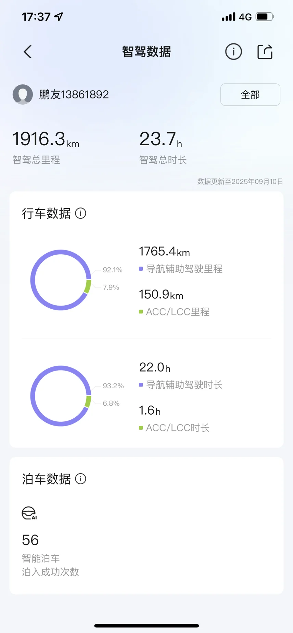Tap the back arrow icon
The width and height of the screenshot is (293, 633).
coord(28,52)
